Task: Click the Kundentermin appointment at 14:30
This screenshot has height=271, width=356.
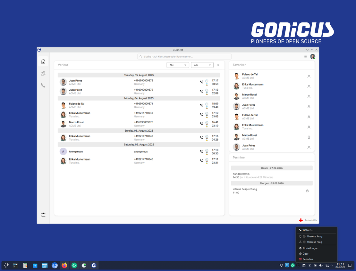Action: click(x=272, y=176)
